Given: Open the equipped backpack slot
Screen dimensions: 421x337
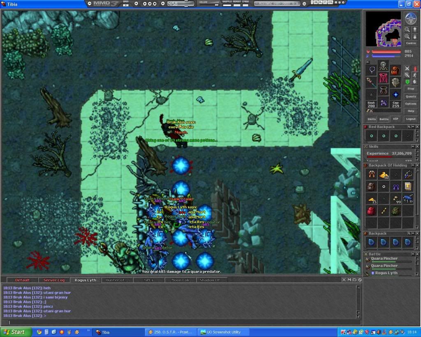Looking at the screenshot, I should pyautogui.click(x=395, y=70).
